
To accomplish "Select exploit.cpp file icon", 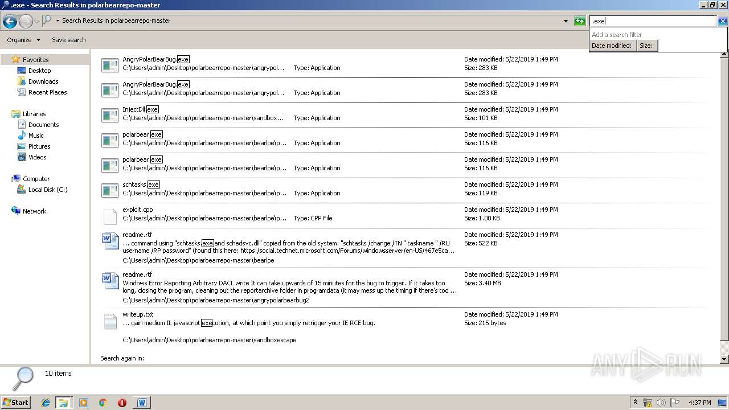I will 110,216.
